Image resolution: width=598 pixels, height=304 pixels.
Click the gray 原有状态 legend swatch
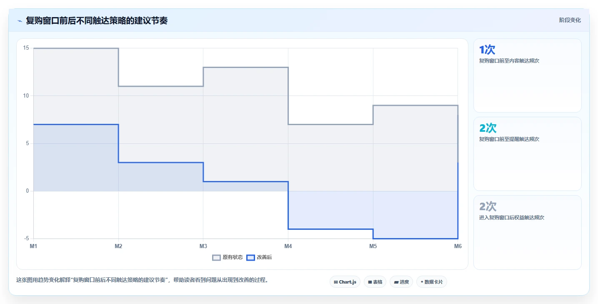pyautogui.click(x=216, y=257)
